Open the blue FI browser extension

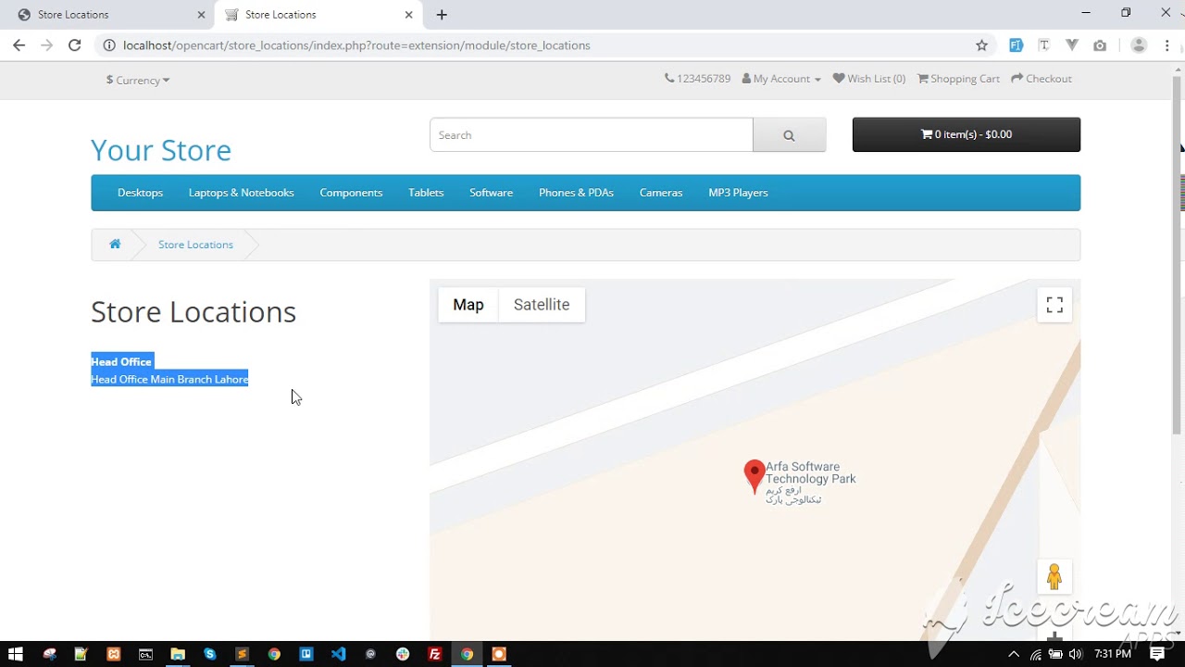[1016, 44]
